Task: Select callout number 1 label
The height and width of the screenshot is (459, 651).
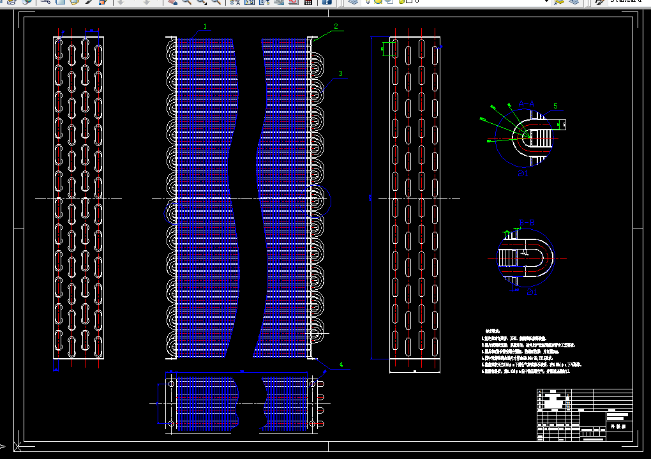Action: [x=205, y=27]
